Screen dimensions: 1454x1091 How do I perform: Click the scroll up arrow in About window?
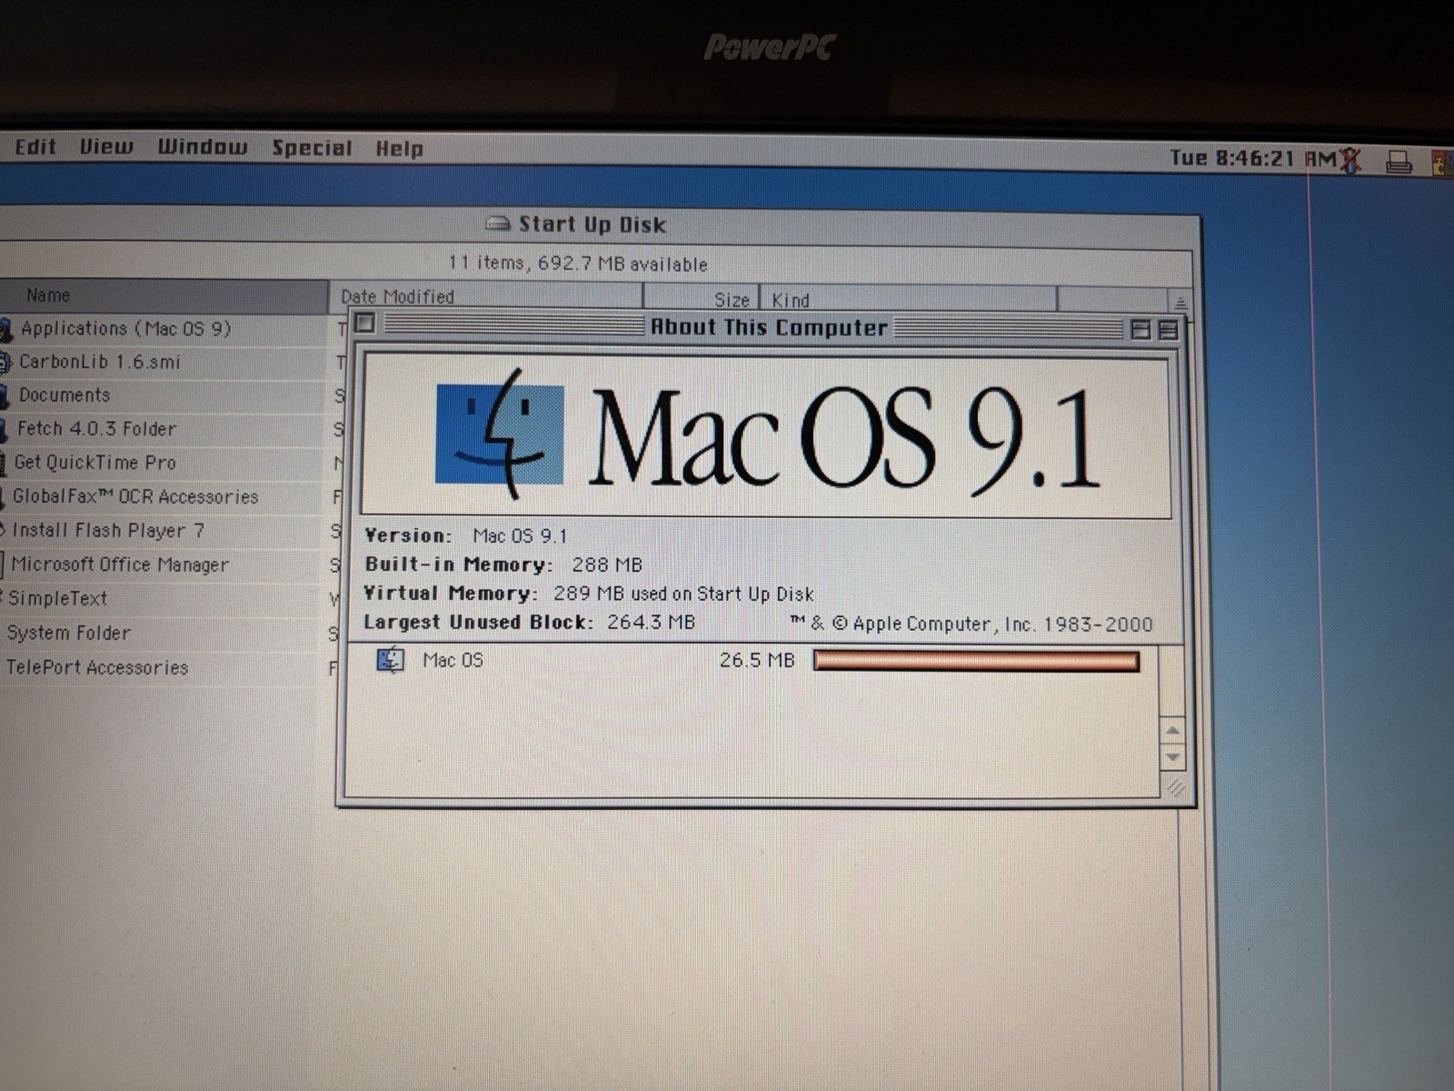(x=1173, y=731)
